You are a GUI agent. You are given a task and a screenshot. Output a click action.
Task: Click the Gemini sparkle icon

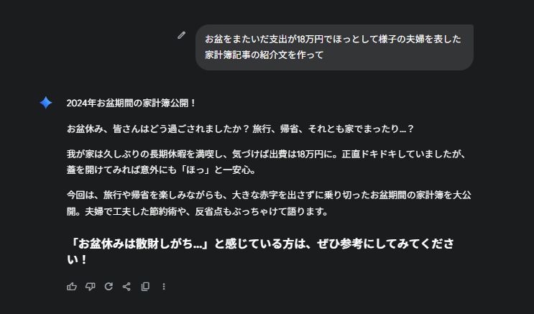[46, 103]
